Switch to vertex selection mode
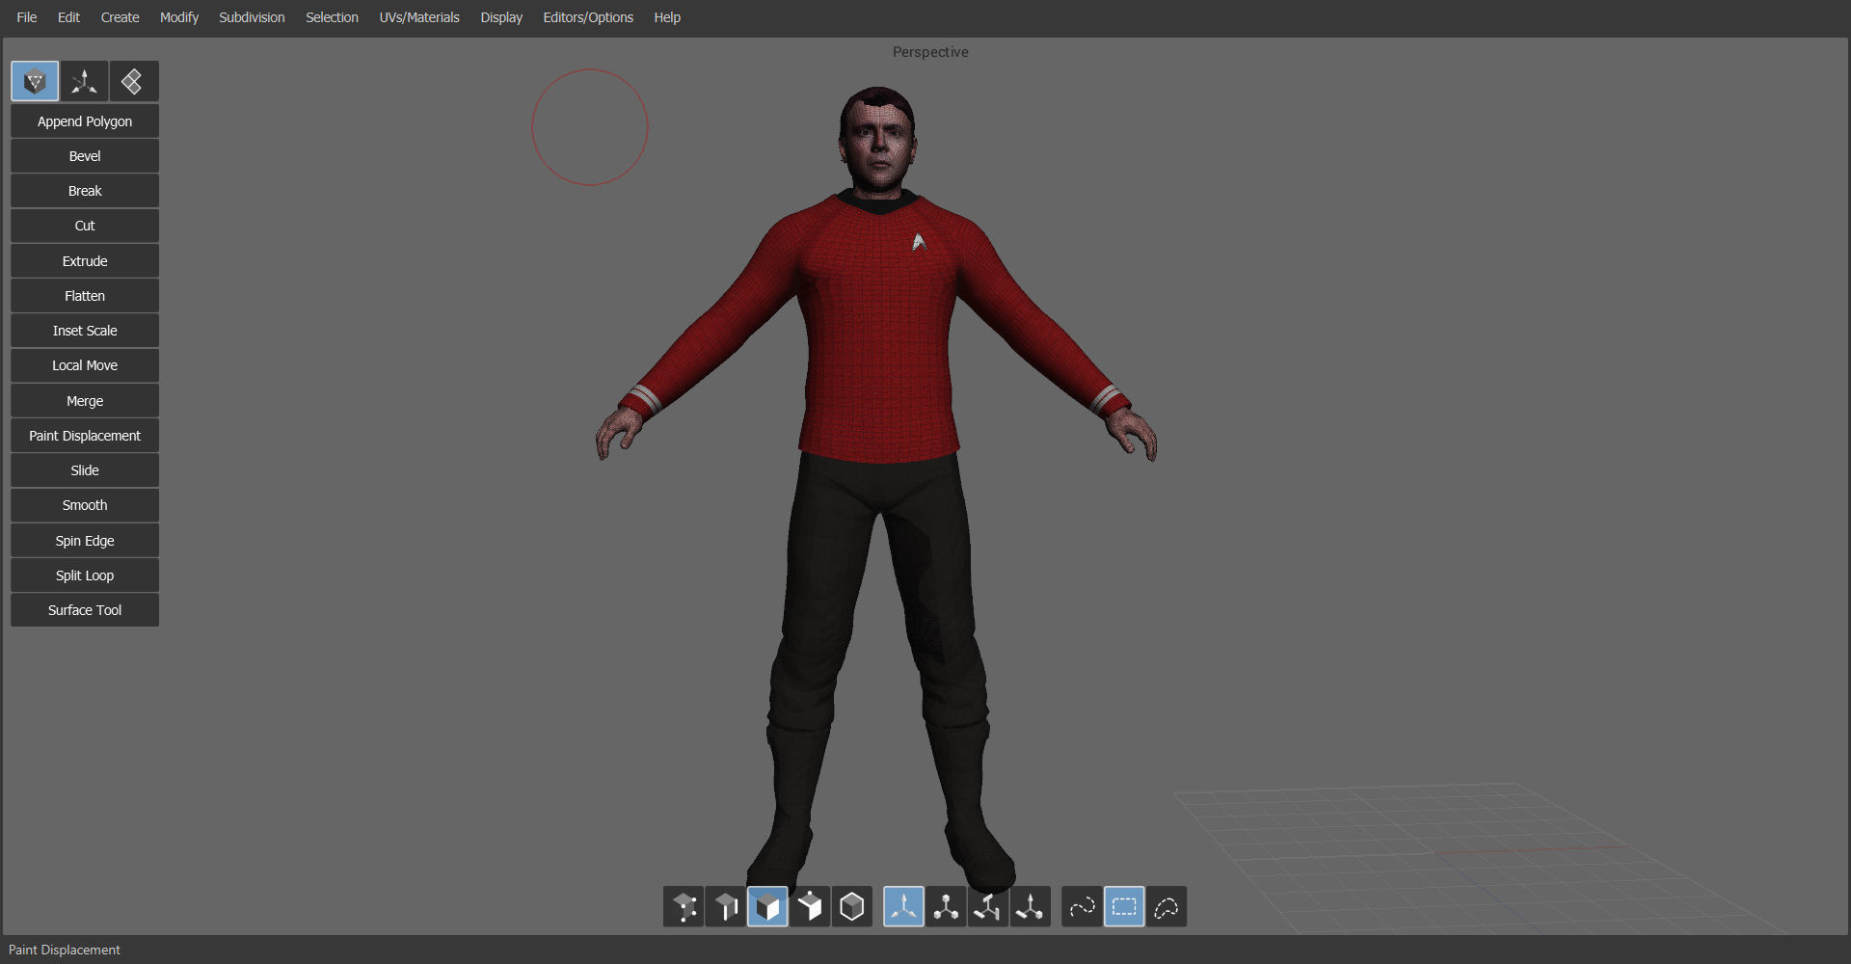 tap(684, 906)
